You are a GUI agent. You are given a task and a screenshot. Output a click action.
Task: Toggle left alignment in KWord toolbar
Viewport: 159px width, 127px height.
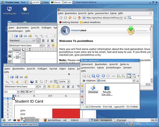click(39, 41)
